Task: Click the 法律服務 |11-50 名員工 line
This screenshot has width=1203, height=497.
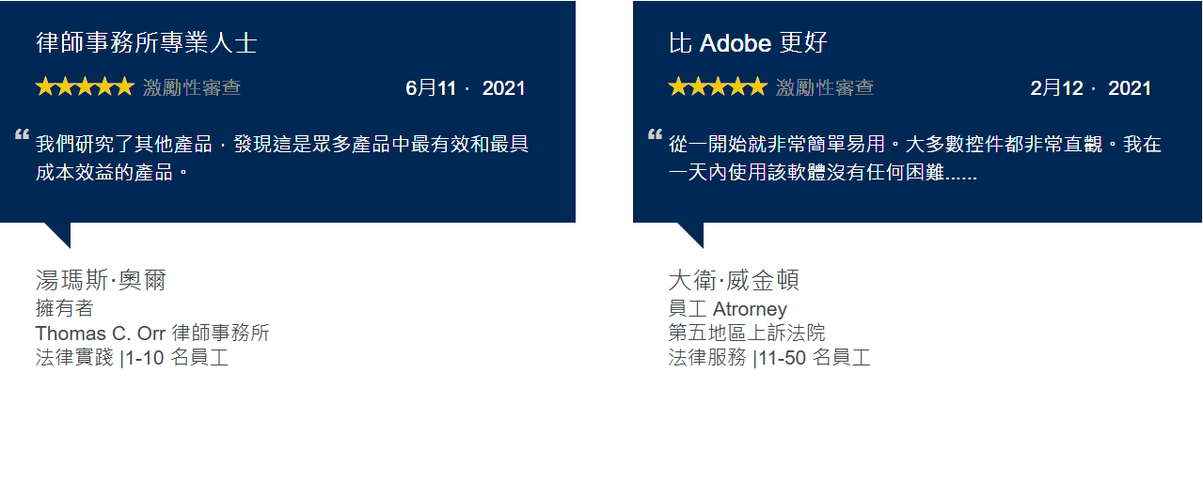Action: click(769, 358)
